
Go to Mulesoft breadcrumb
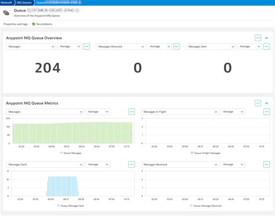point(6,2)
